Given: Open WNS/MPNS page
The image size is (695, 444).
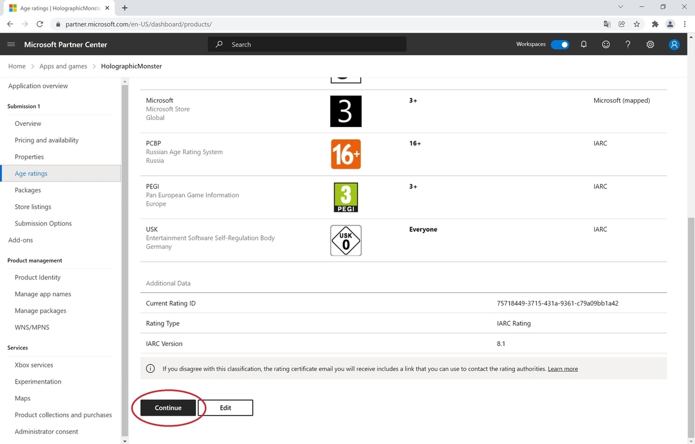Looking at the screenshot, I should 32,327.
